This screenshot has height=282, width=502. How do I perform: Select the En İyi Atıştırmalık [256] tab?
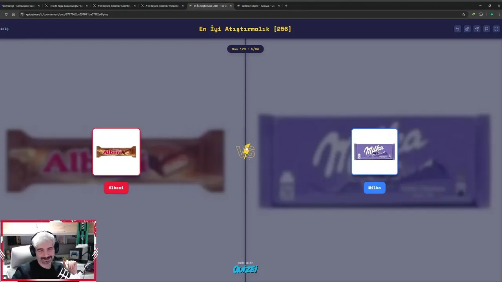(210, 6)
